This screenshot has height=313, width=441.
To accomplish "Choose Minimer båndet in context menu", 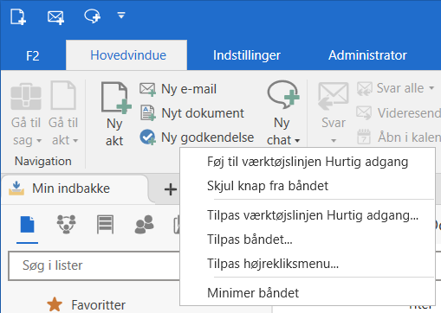I will coord(308,293).
